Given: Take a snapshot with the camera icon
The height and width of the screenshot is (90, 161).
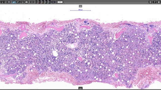Looking at the screenshot, I should tap(27, 2).
